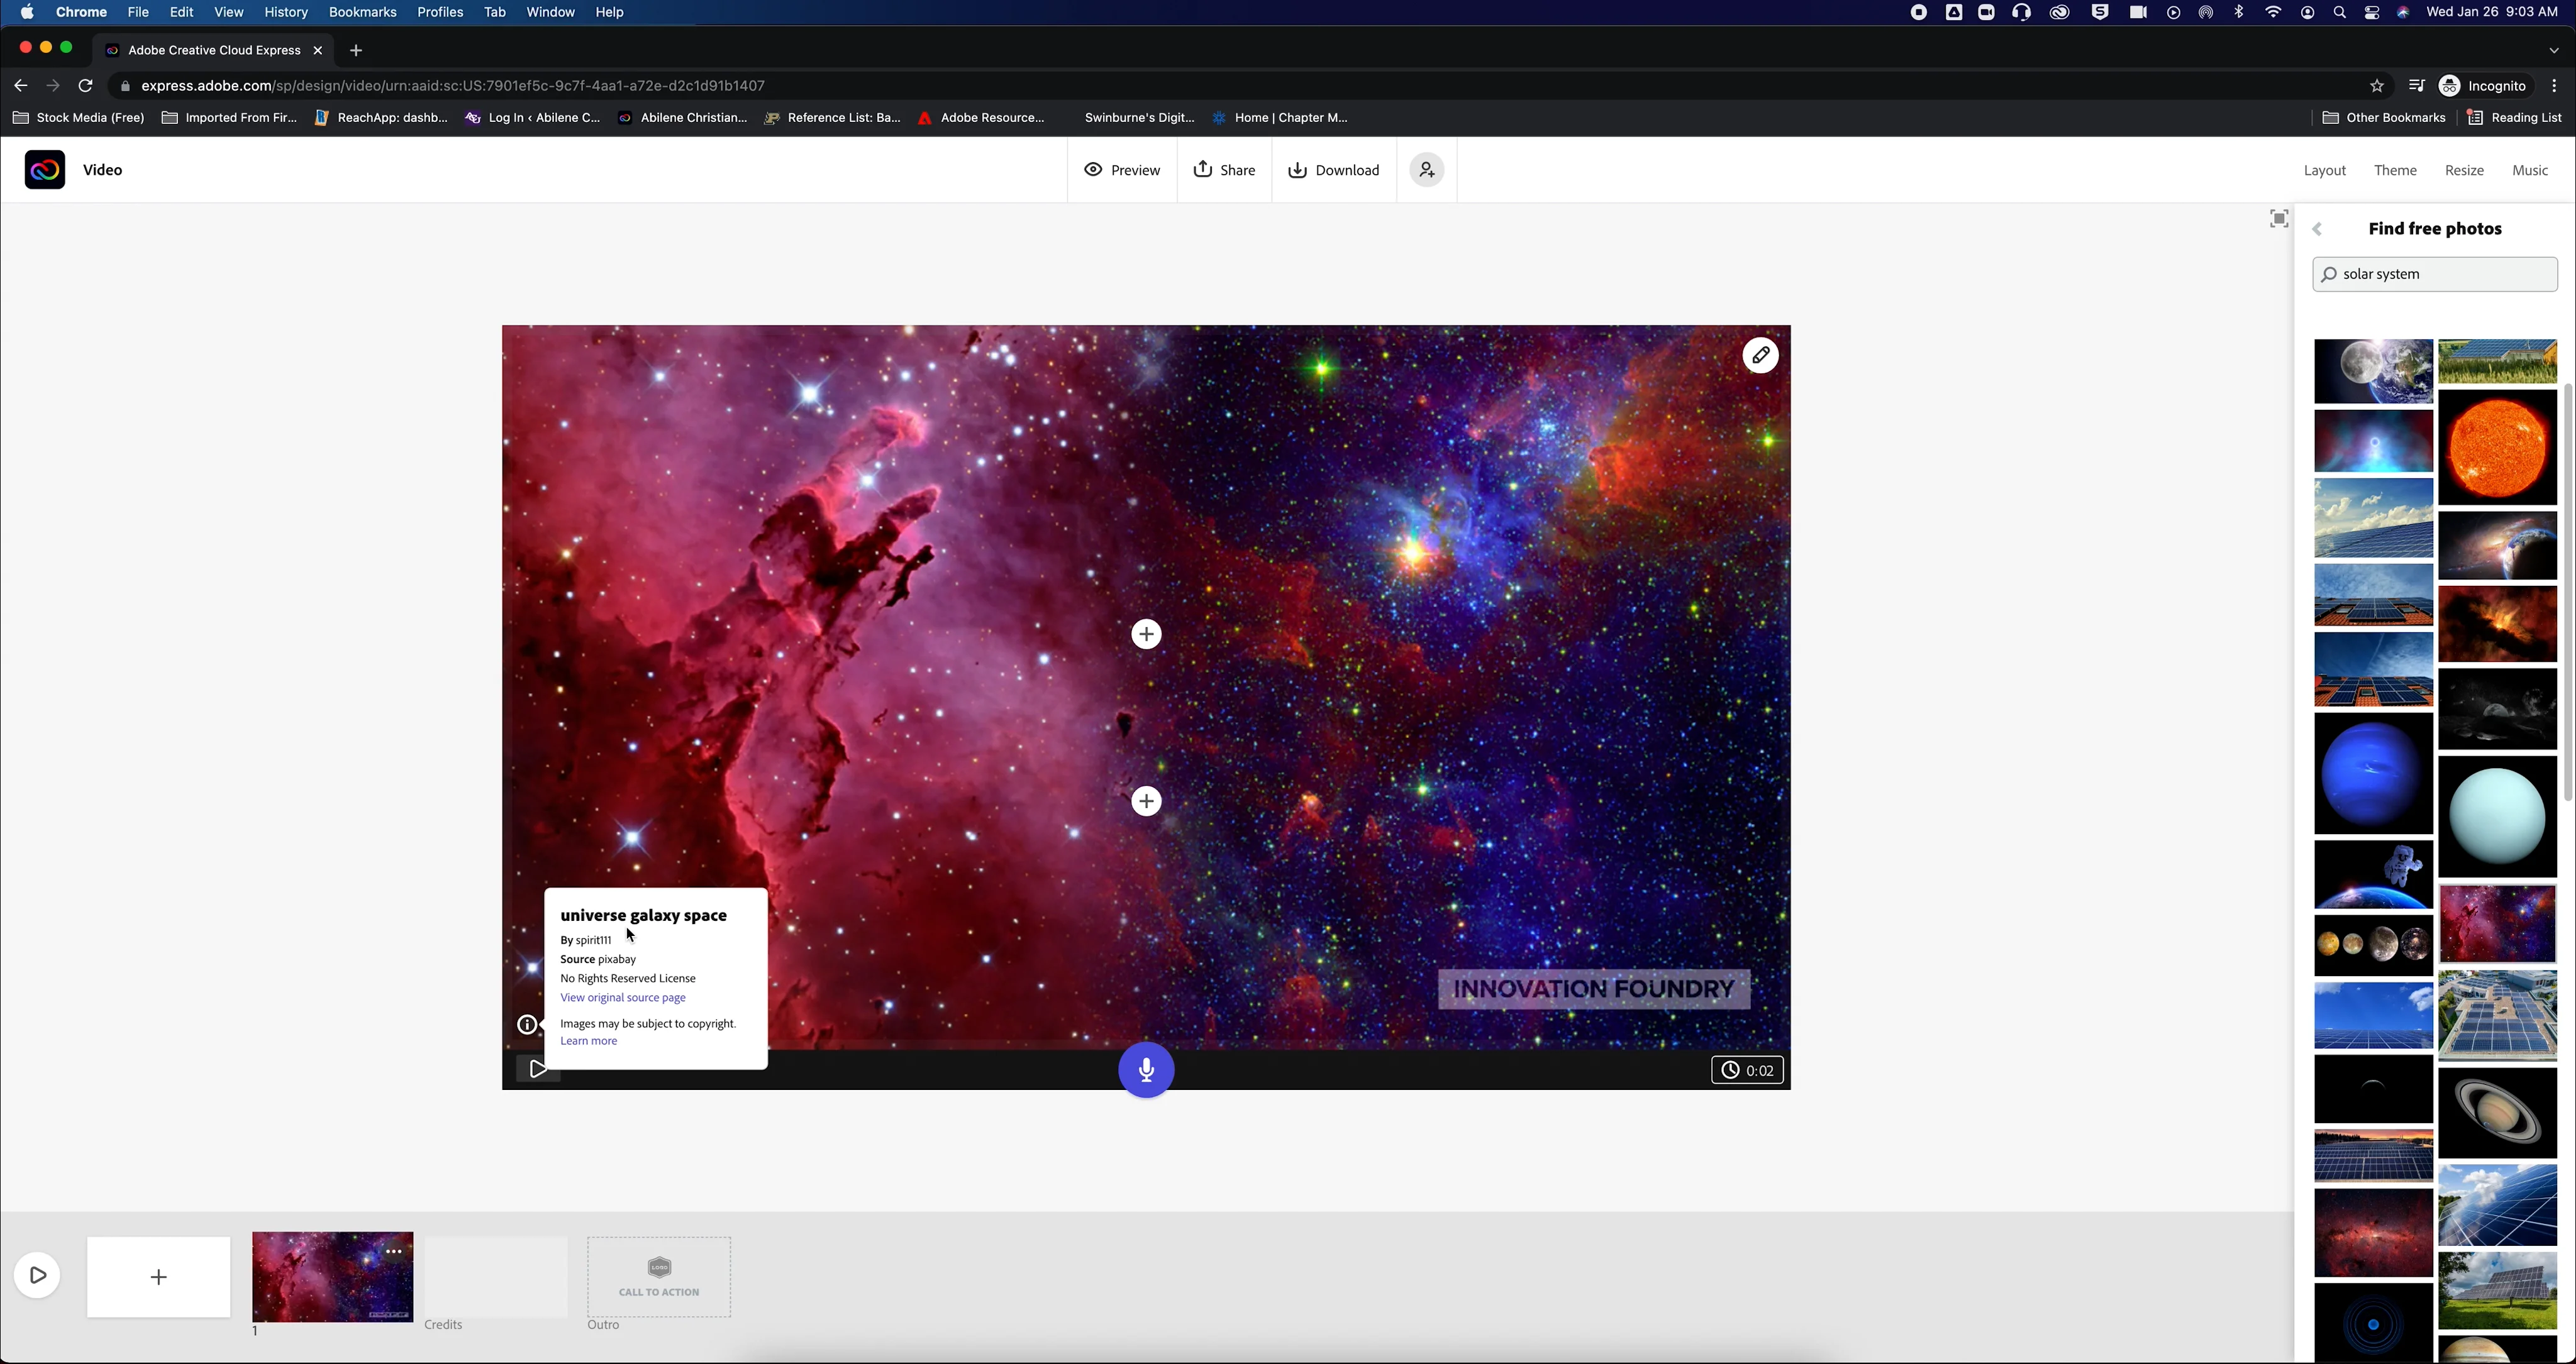
Task: Open the slide duration 0:02 control
Action: click(x=1747, y=1071)
